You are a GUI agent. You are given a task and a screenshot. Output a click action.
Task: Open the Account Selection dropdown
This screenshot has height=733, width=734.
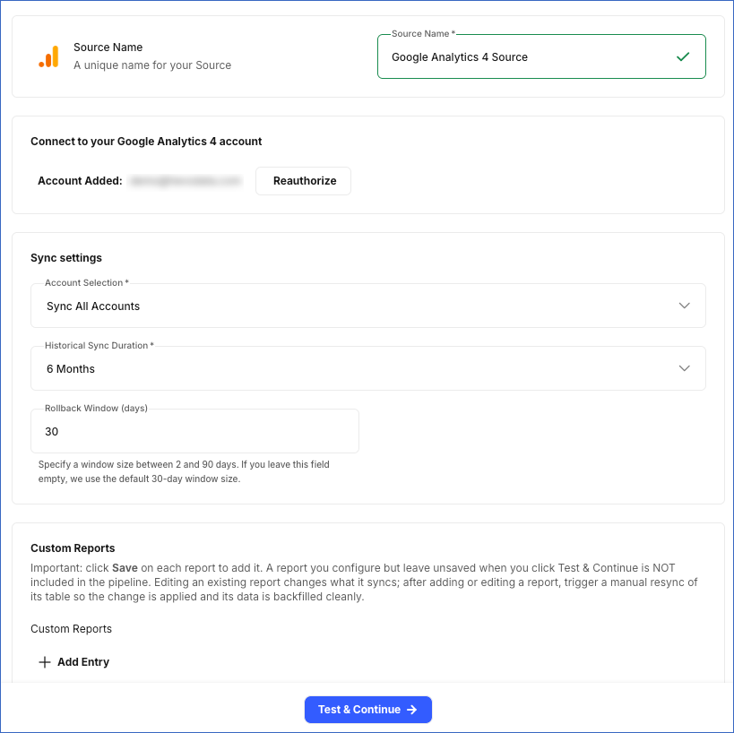(x=368, y=306)
